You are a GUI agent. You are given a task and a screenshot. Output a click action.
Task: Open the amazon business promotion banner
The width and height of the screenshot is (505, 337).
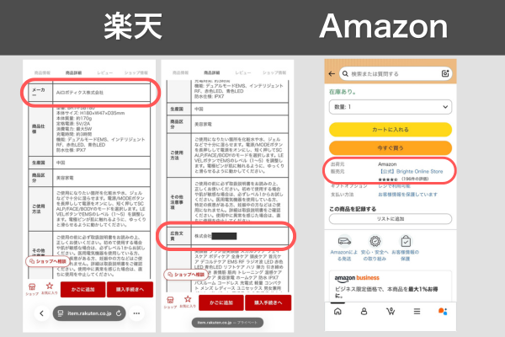click(x=391, y=286)
